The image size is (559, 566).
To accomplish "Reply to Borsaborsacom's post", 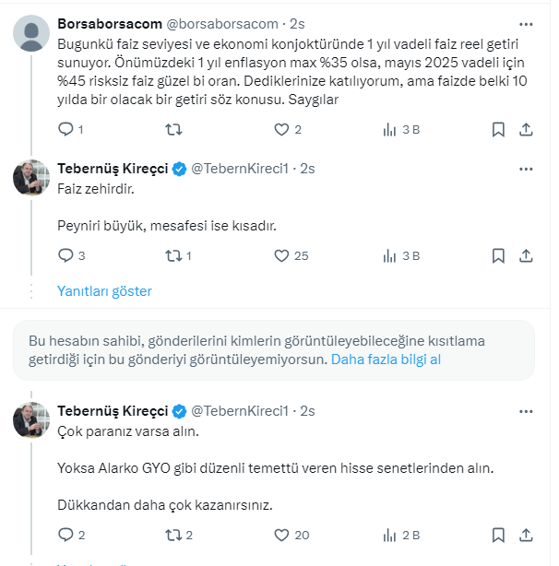I will coord(65,130).
